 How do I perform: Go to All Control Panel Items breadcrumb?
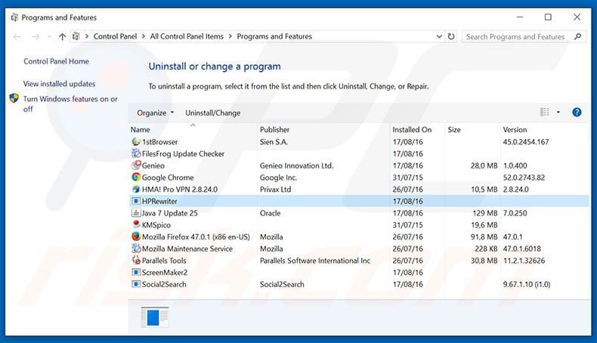pos(187,36)
